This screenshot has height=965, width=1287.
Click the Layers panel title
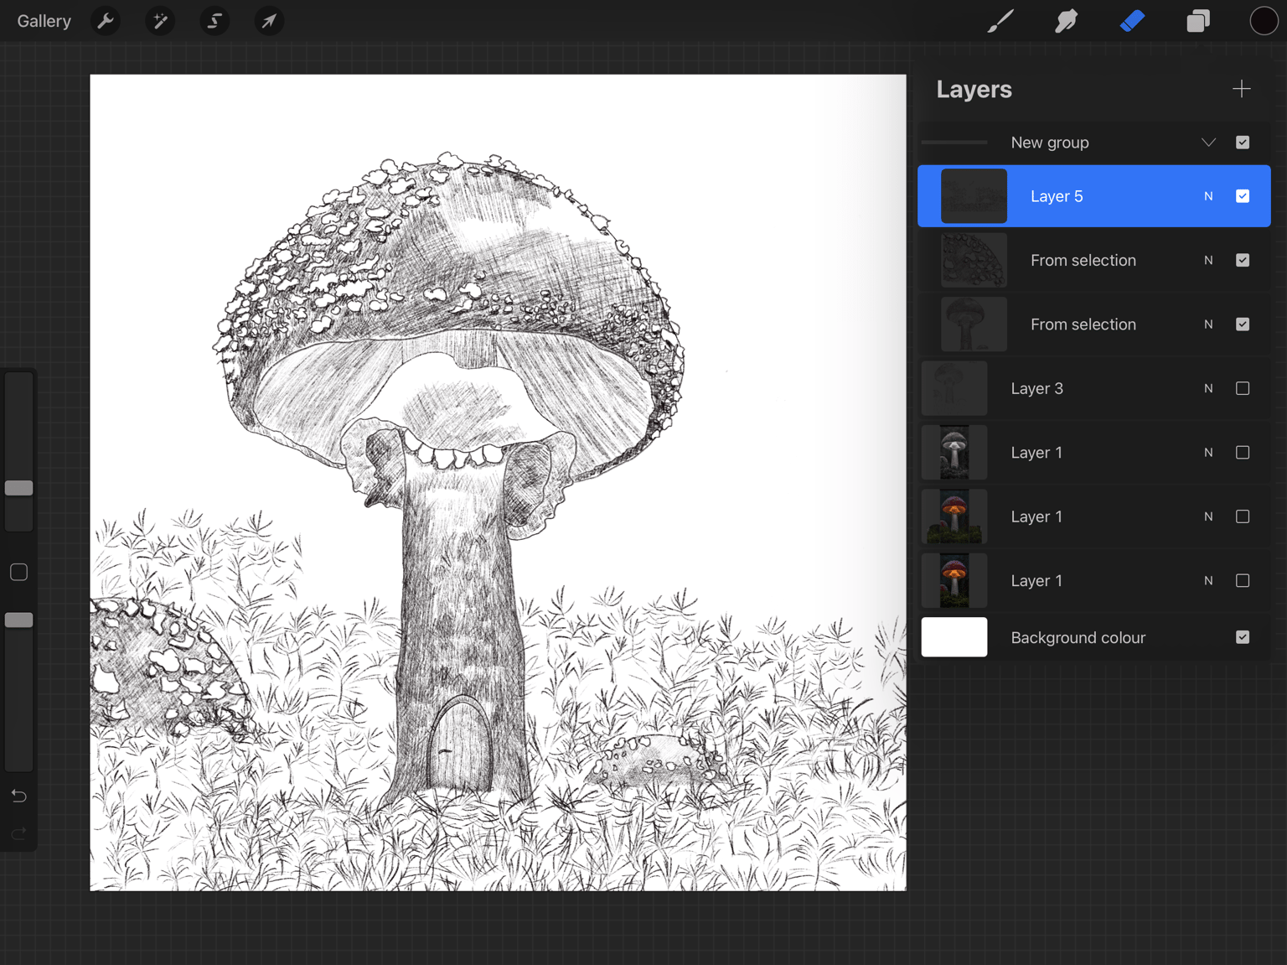pyautogui.click(x=974, y=89)
